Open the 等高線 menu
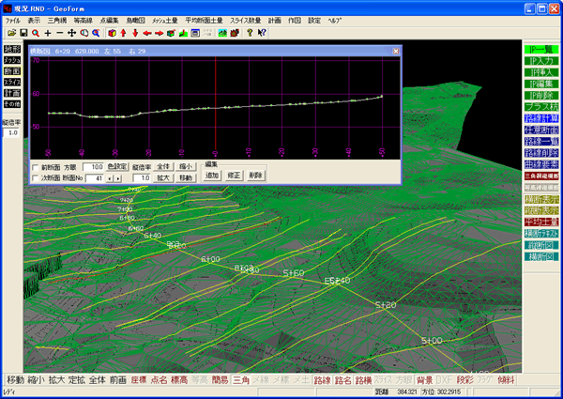Viewport: 563px width, 399px height. 83,21
